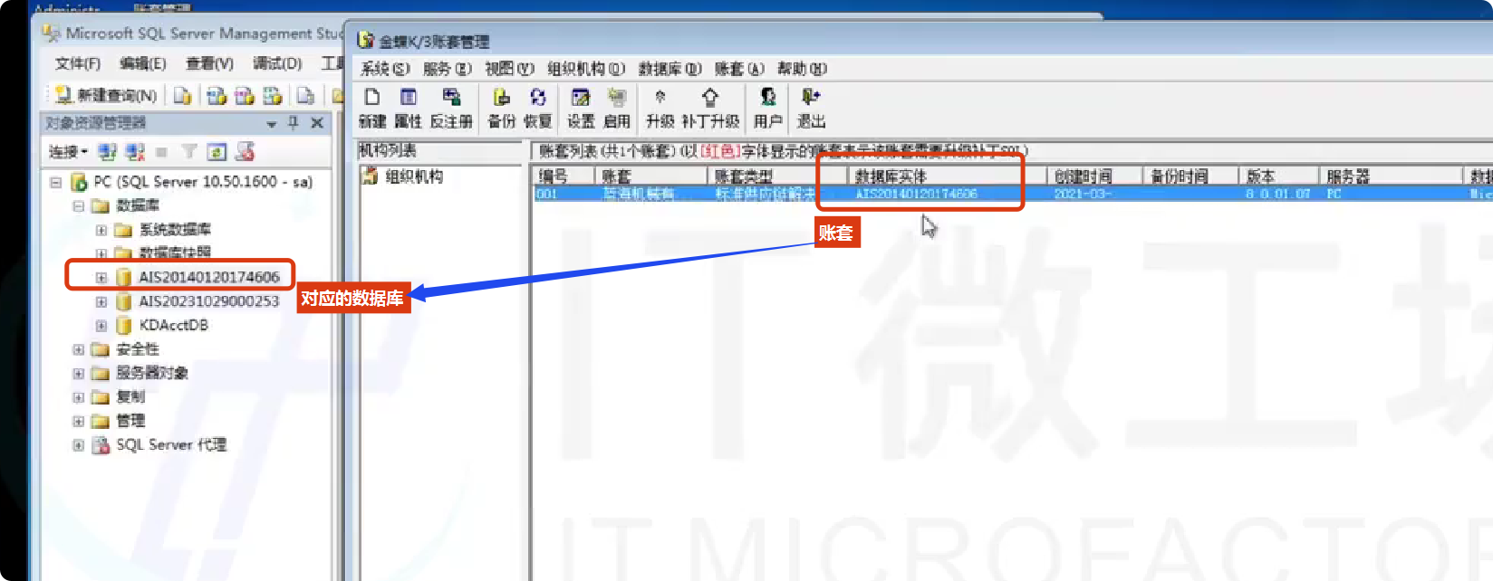Image resolution: width=1493 pixels, height=581 pixels.
Task: Click the 设置 (Settings) toolbar icon
Action: (x=581, y=108)
